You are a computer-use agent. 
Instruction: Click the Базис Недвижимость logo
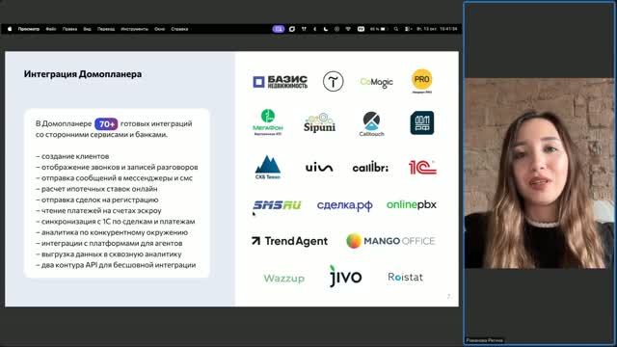pos(281,82)
